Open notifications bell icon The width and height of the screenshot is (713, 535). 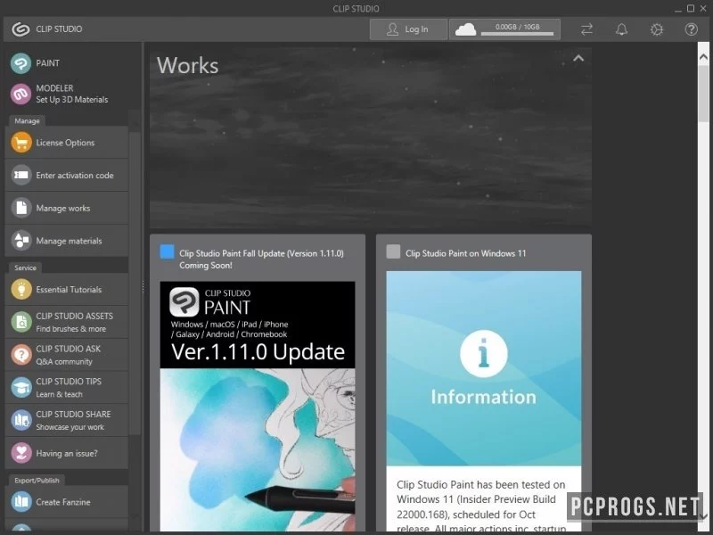[x=621, y=29]
